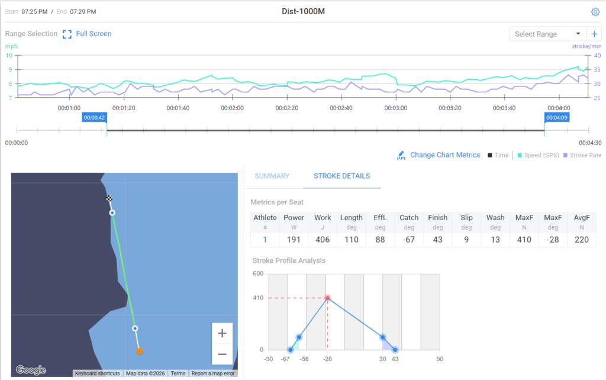Click the Length value 110
Image resolution: width=606 pixels, height=380 pixels.
[352, 240]
